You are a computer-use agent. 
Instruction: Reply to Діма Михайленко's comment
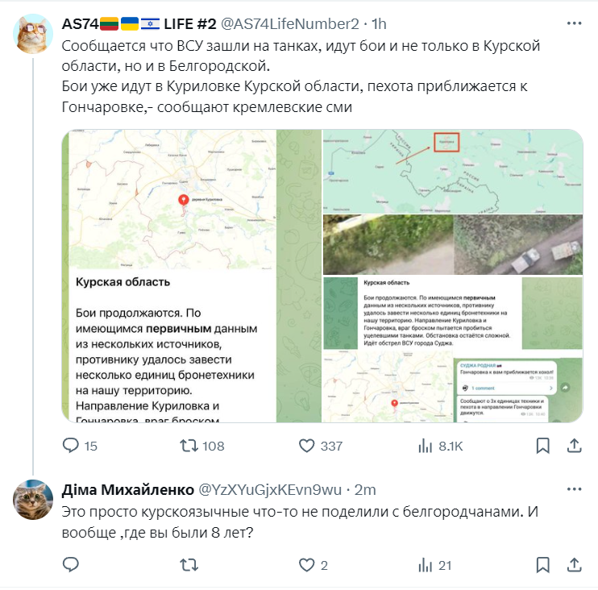pos(71,564)
